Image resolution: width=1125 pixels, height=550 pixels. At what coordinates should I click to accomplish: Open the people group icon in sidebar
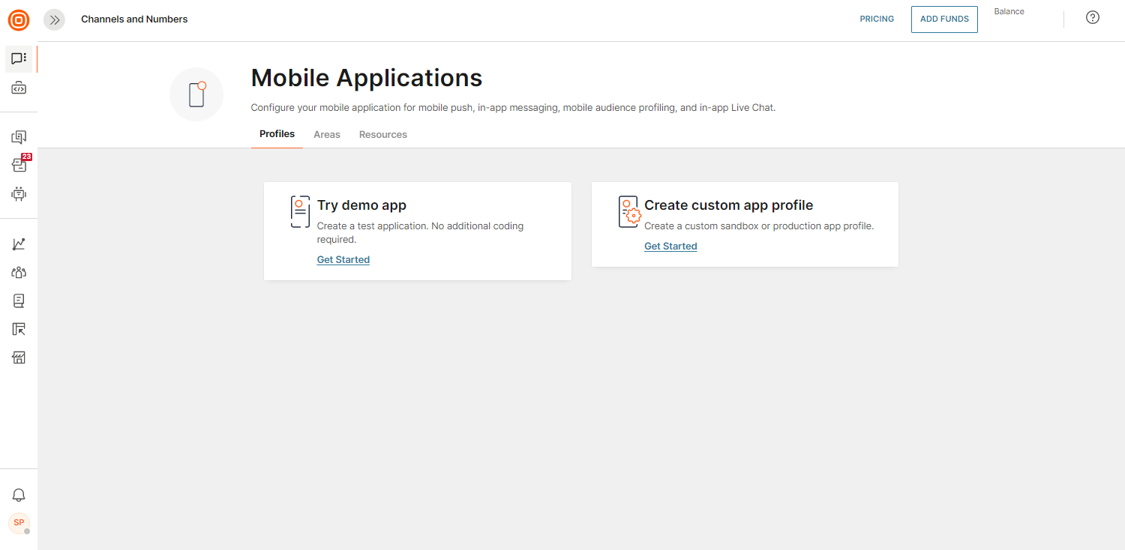point(19,273)
